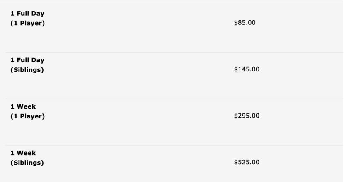Viewport: 344px width, 182px height.
Task: Select the $145.00 siblings full day price
Action: [247, 69]
